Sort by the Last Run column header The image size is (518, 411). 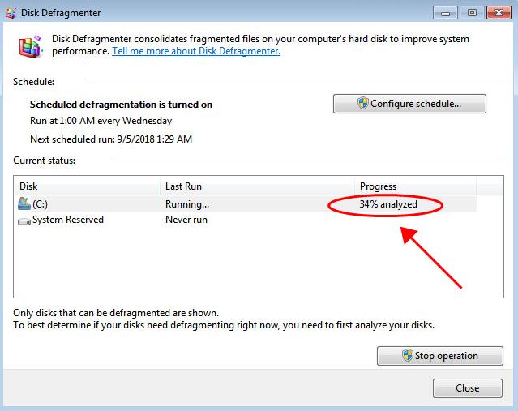click(257, 186)
